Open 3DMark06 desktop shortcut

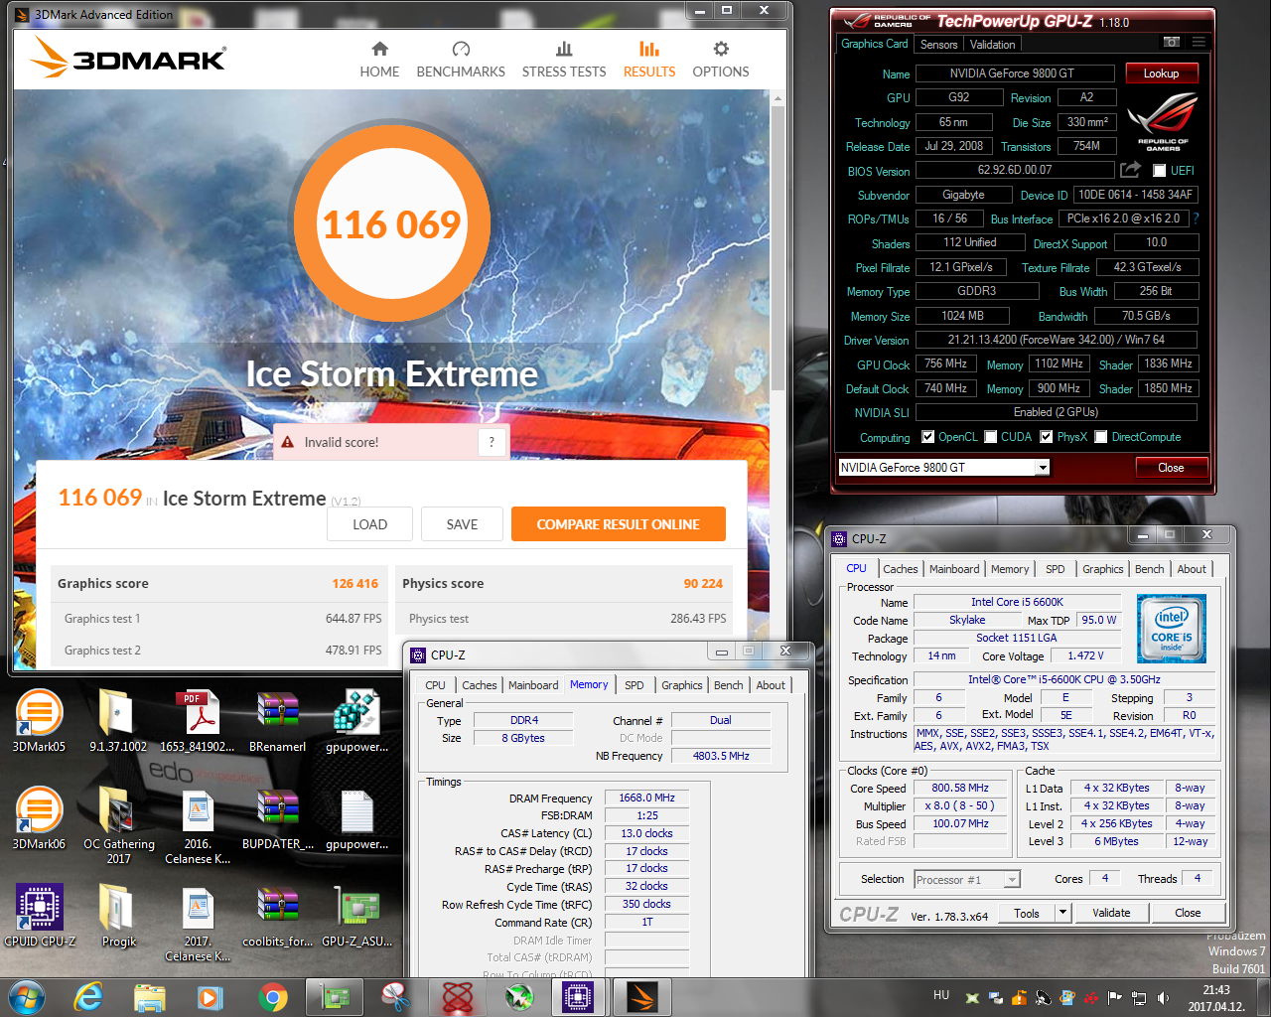[39, 816]
